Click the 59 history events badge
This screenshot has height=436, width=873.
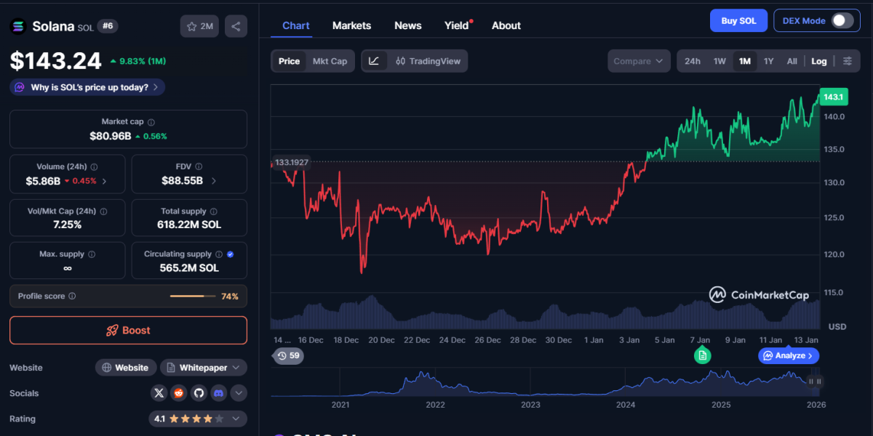click(288, 355)
